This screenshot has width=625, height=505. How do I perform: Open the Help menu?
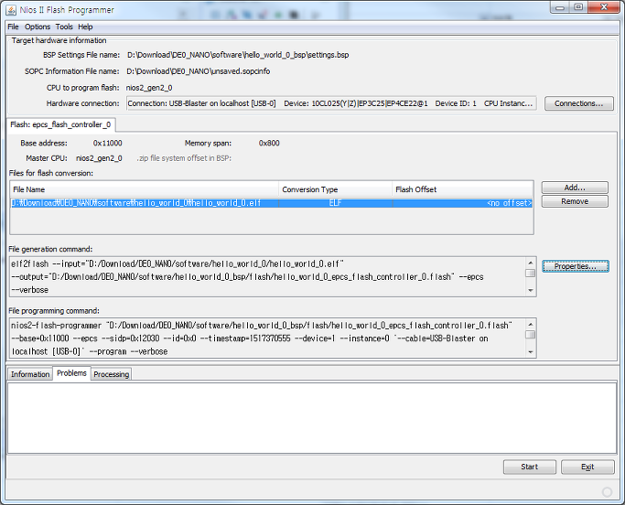point(85,27)
